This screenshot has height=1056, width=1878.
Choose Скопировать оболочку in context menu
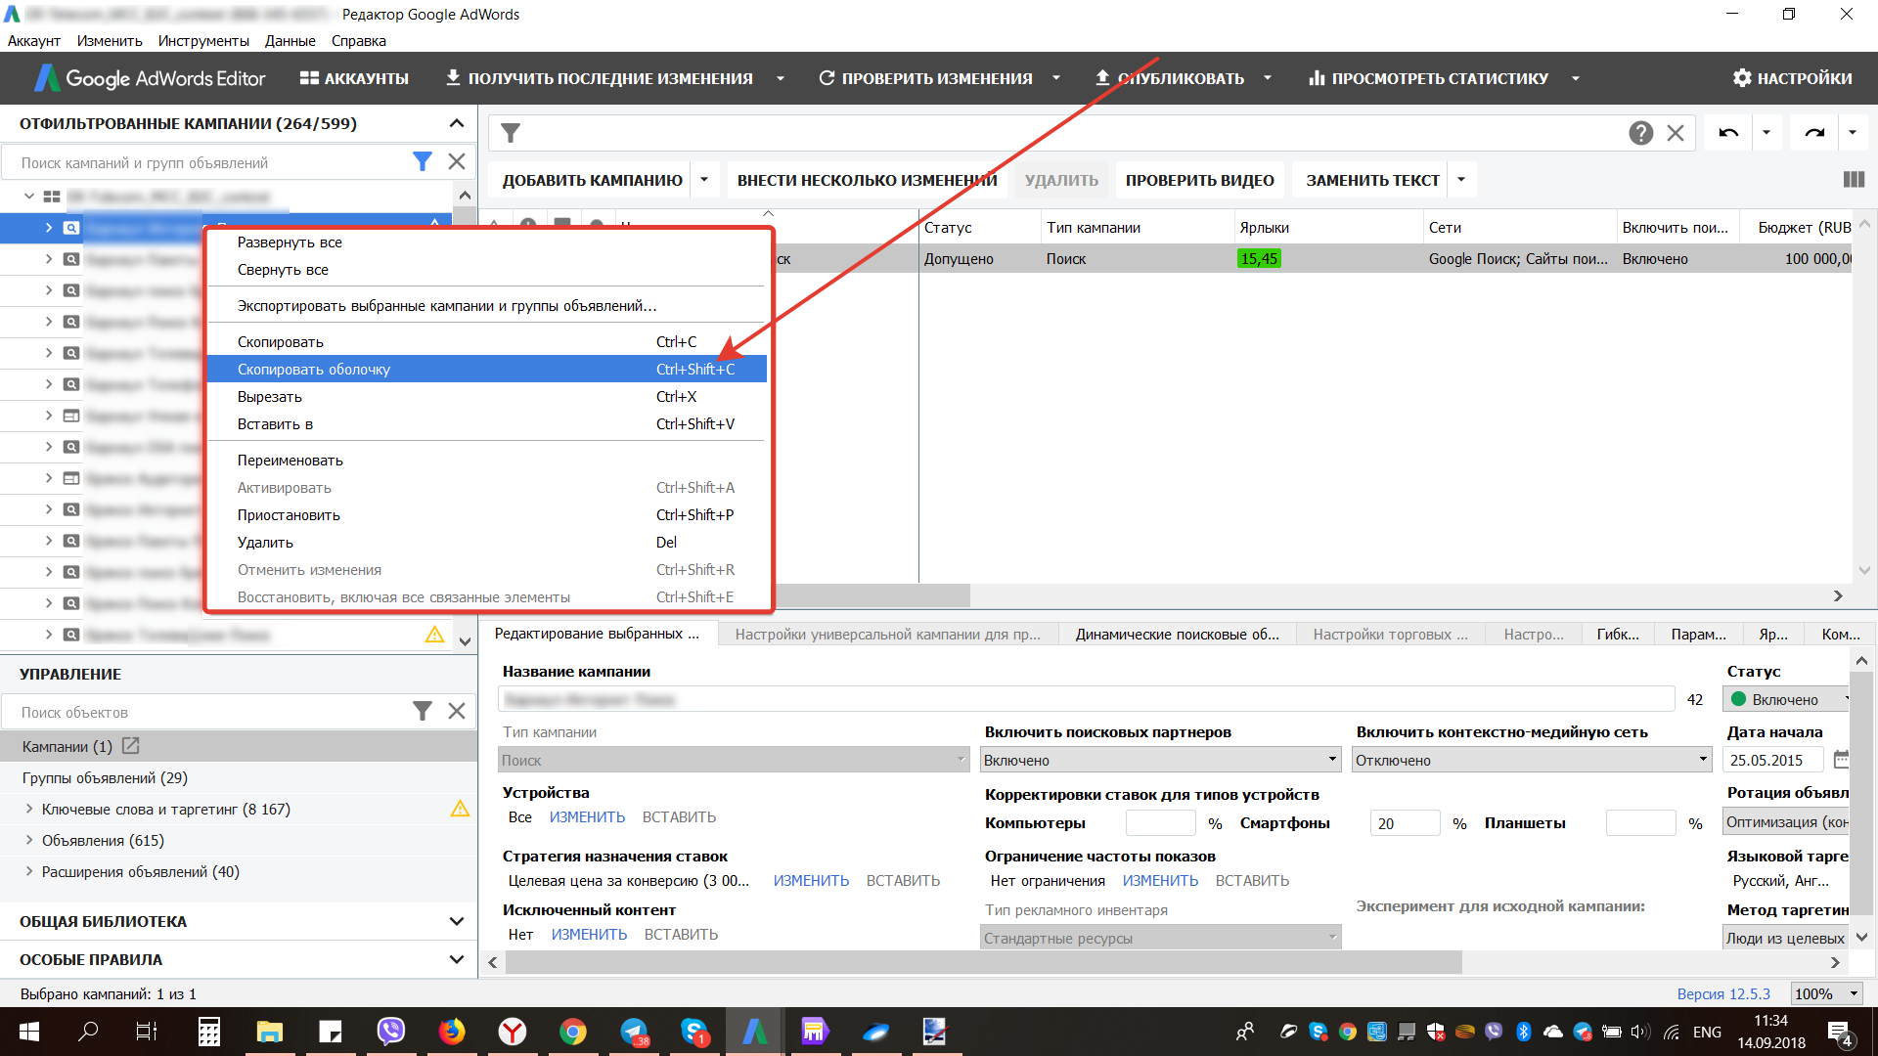point(486,370)
